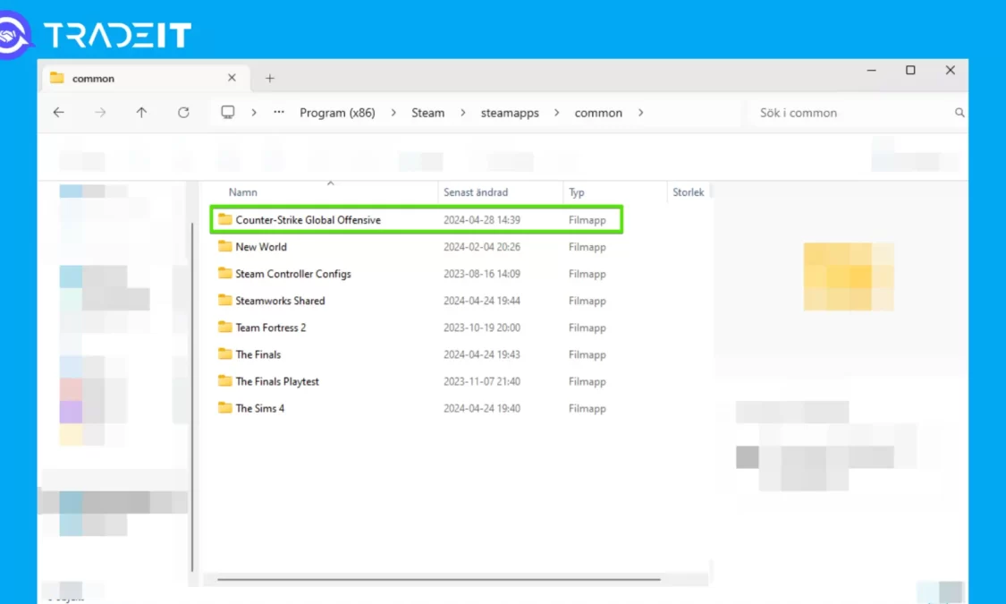The height and width of the screenshot is (604, 1006).
Task: Sort by Typ column header
Action: [x=576, y=191]
